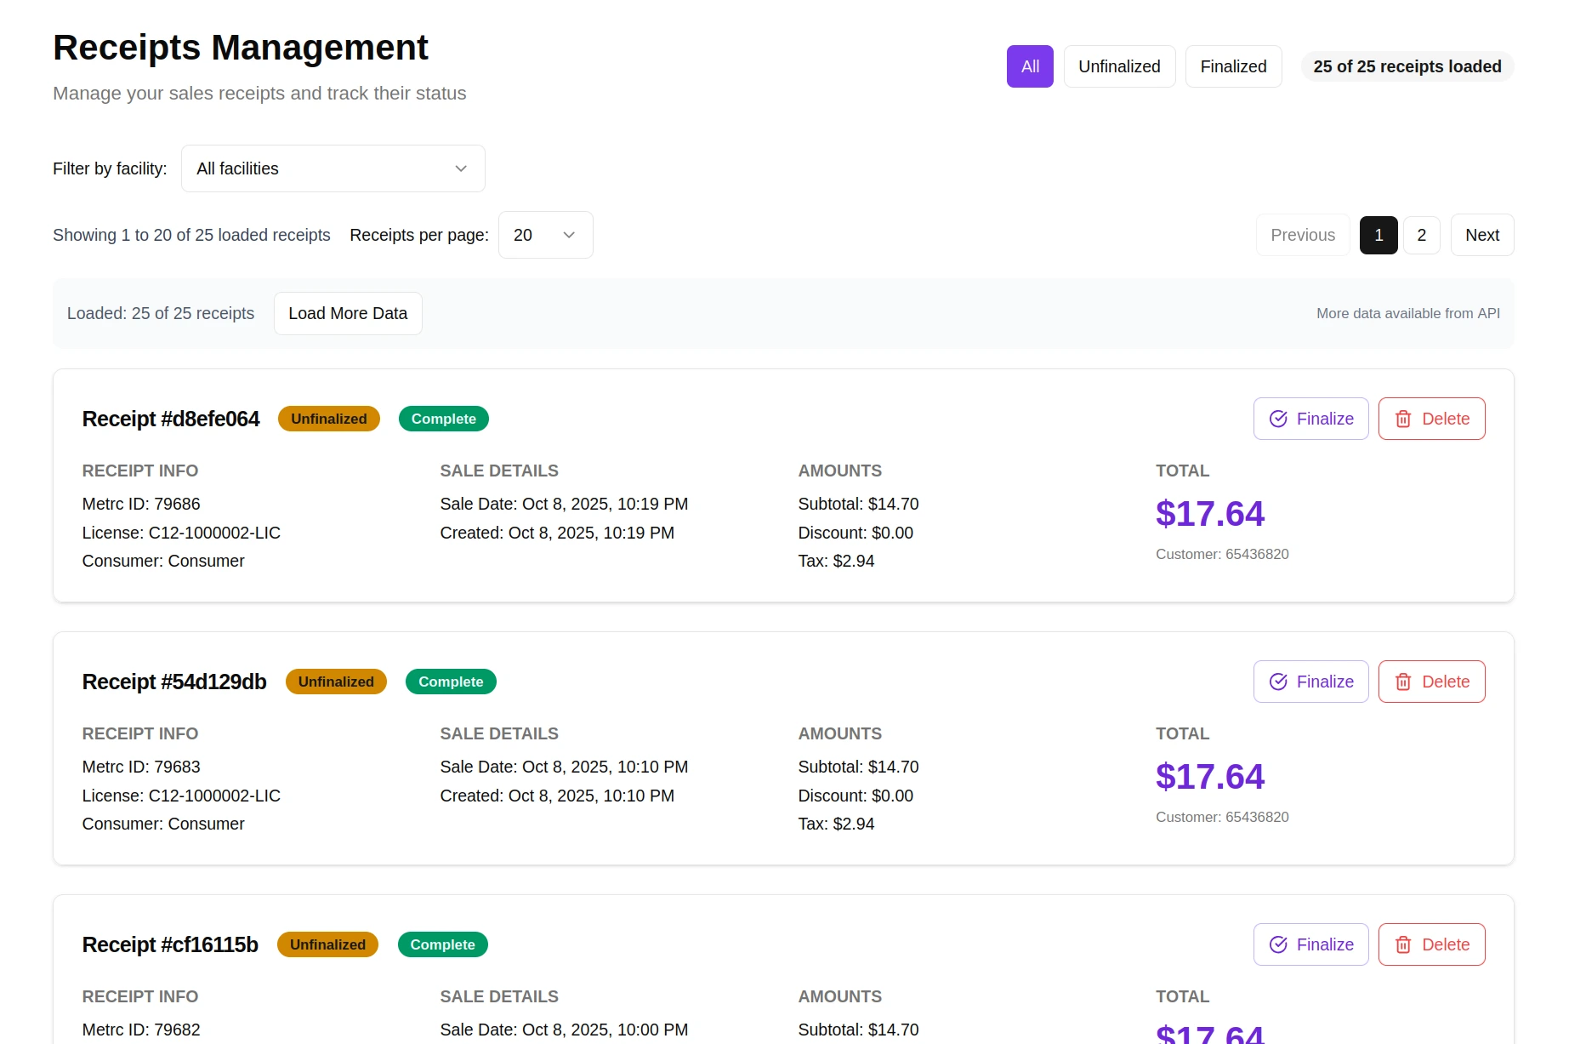Click the trash icon on receipt #cf16115b
The height and width of the screenshot is (1044, 1569).
coord(1403,944)
